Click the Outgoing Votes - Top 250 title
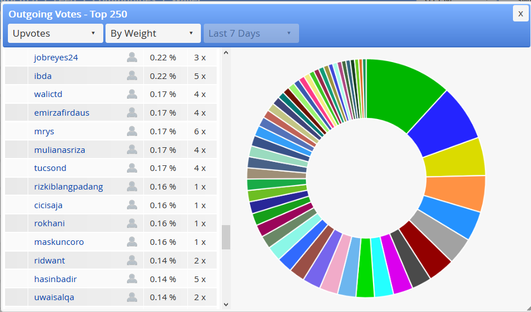Screen dimensions: 531x312 tap(68, 14)
